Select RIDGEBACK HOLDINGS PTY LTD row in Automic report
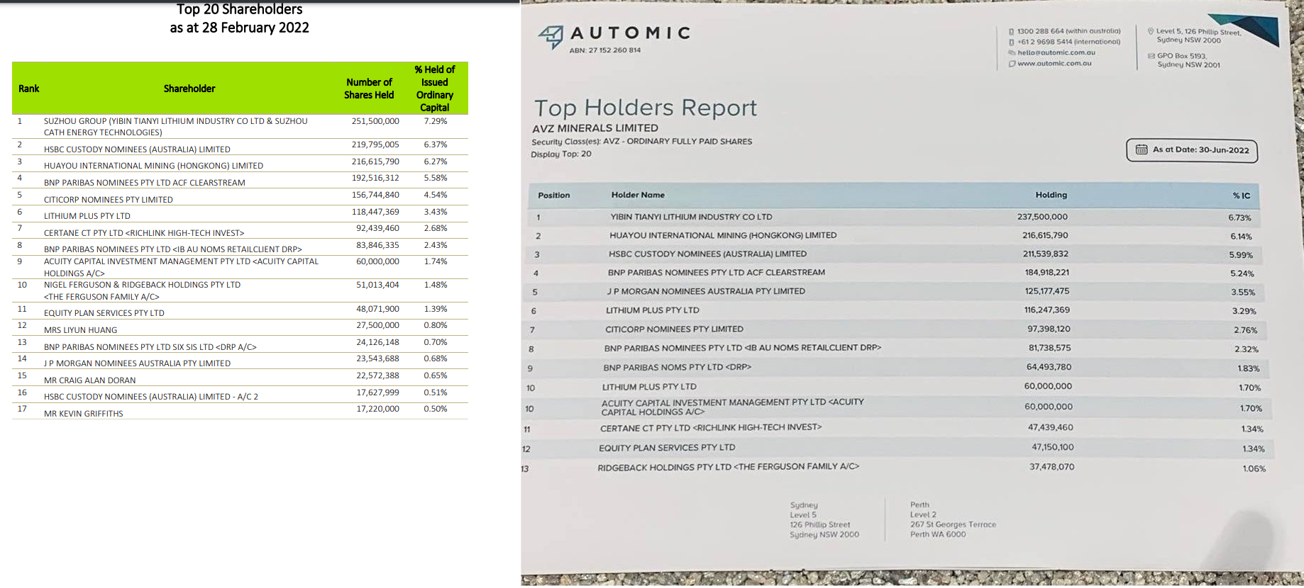1304x588 pixels. (728, 467)
